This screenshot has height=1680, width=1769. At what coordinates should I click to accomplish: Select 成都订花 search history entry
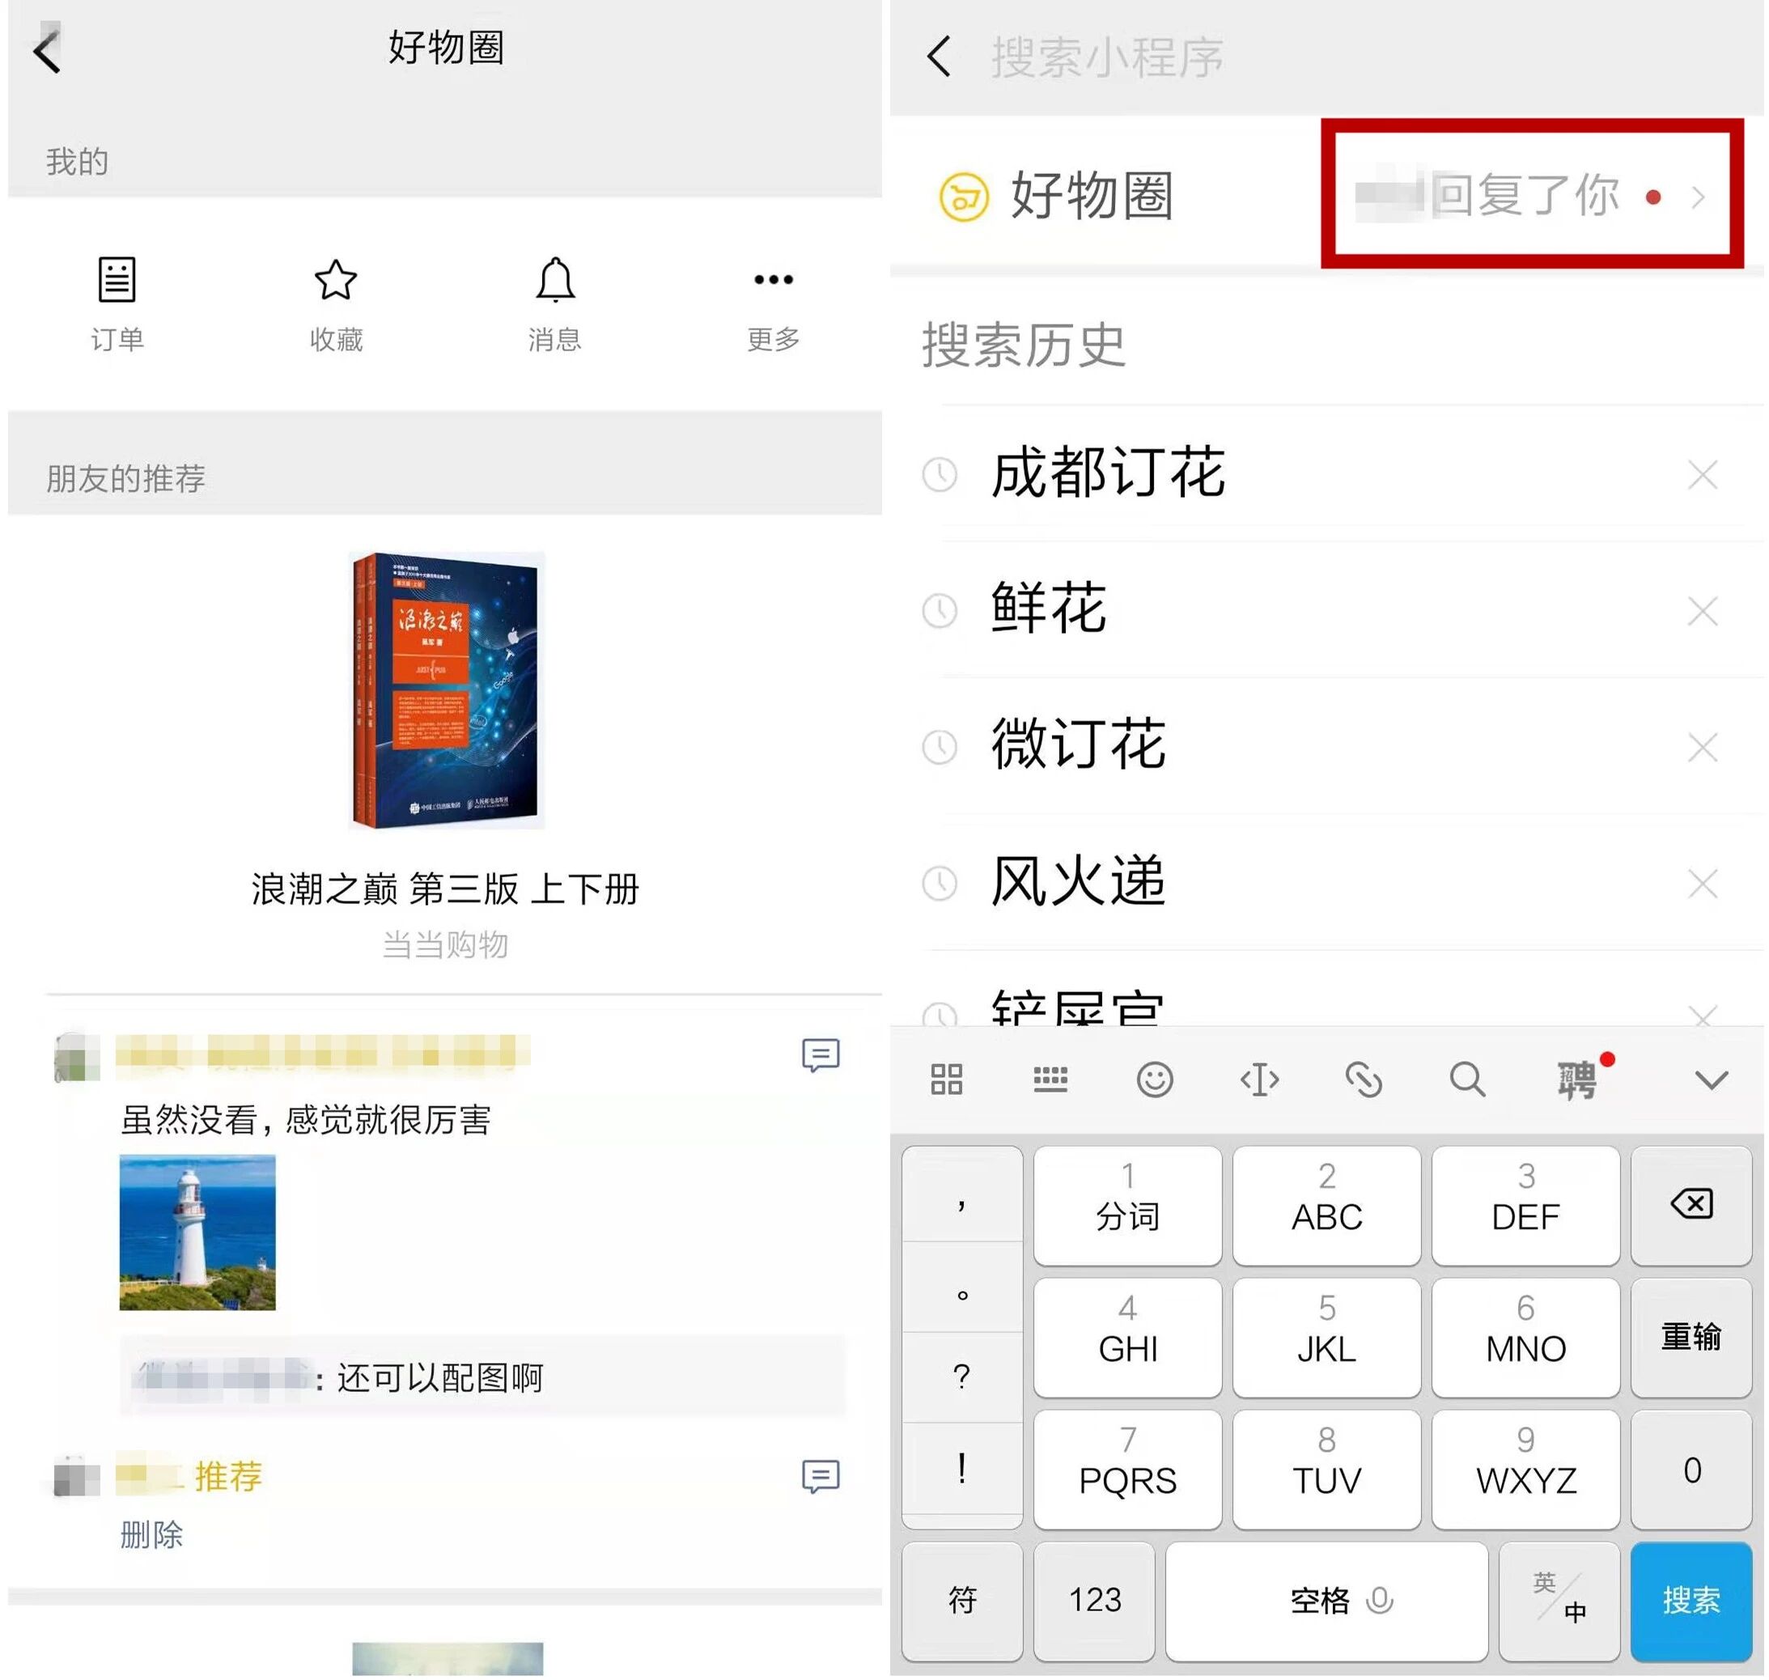pos(1108,473)
